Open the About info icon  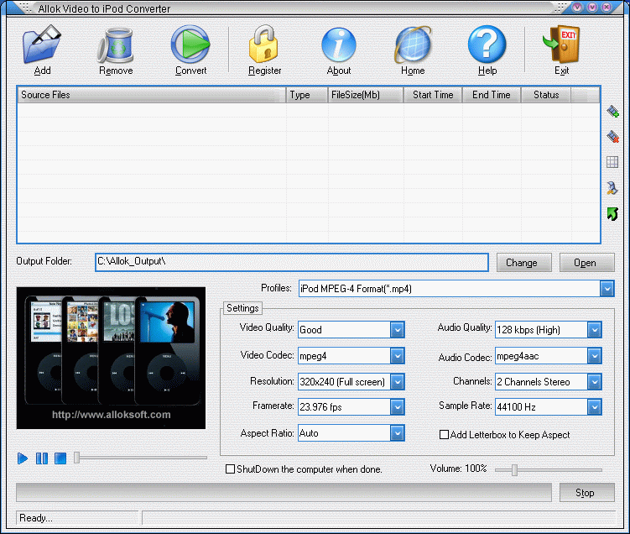pos(339,45)
